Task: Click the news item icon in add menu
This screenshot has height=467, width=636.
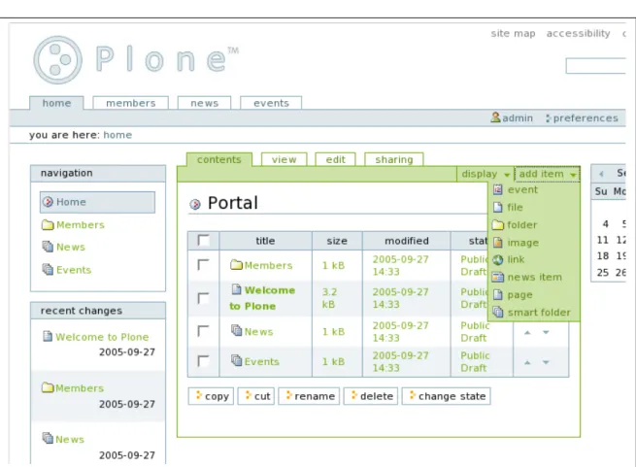Action: click(498, 277)
